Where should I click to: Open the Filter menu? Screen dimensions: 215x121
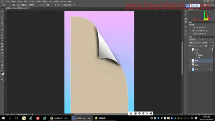(x=45, y=2)
